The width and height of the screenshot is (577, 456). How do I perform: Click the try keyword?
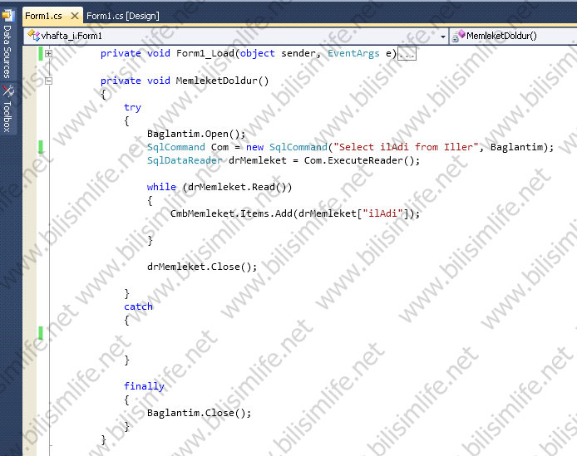pyautogui.click(x=132, y=107)
